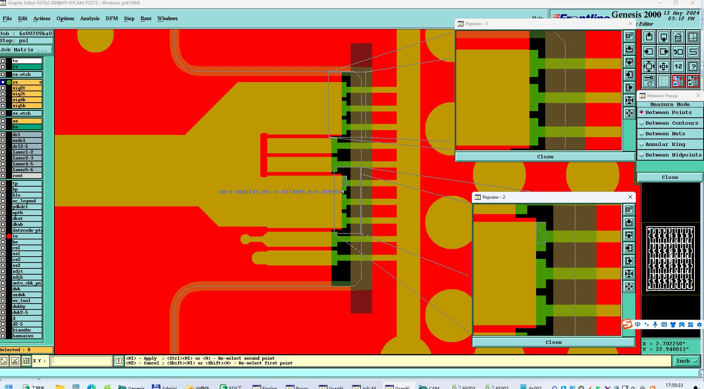Click pan right icon in Popview 2
This screenshot has height=389, width=704.
point(629,261)
